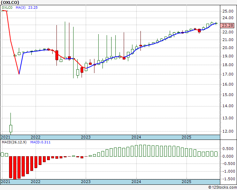The height and width of the screenshot is (190, 237).
Task: Click 2022 on the MACD panel timeline
Action: tap(36, 182)
